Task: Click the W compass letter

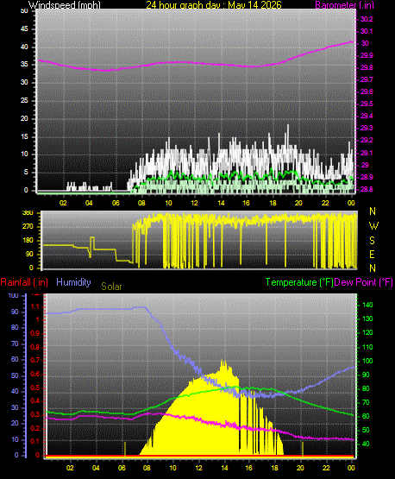Action: (x=373, y=226)
